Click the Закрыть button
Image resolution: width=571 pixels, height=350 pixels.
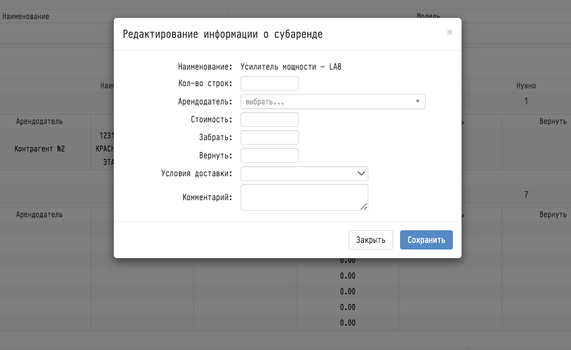[x=371, y=240]
